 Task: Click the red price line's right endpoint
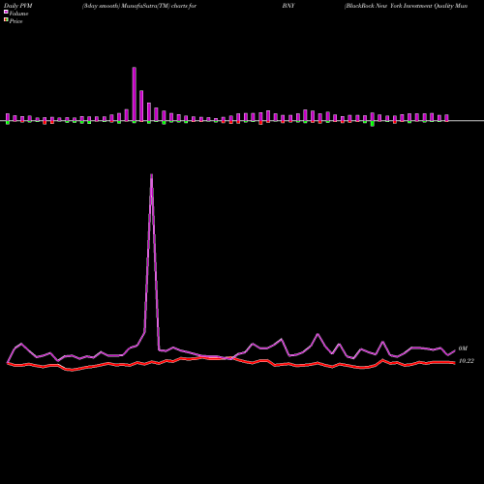455,363
